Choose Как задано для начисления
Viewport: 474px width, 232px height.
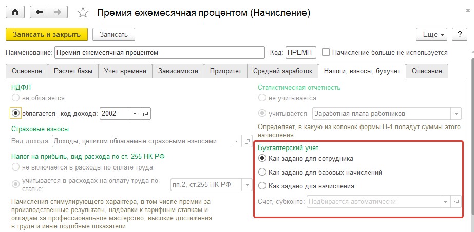tap(262, 186)
